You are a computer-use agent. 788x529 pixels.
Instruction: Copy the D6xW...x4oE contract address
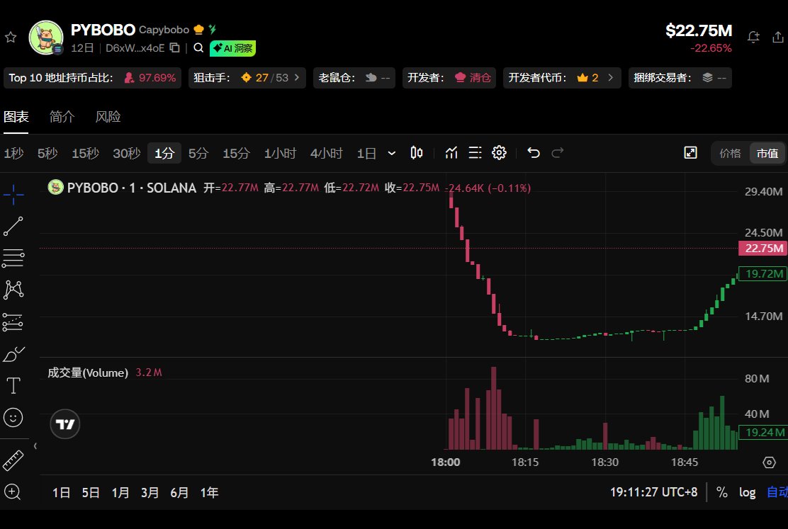pos(175,47)
